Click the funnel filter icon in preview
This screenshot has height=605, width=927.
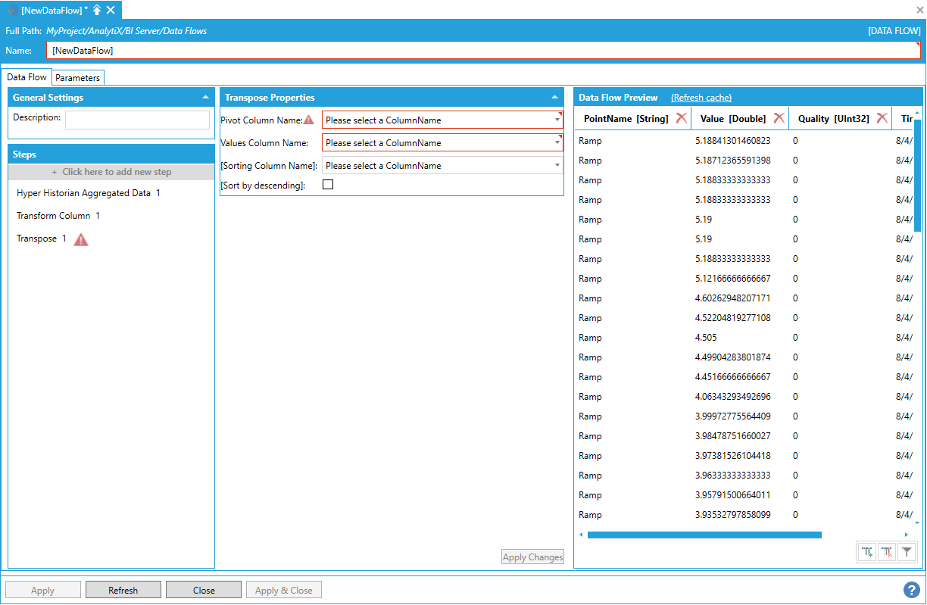click(907, 552)
